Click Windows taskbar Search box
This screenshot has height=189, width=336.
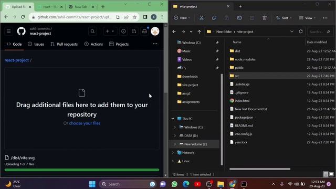(x=128, y=184)
